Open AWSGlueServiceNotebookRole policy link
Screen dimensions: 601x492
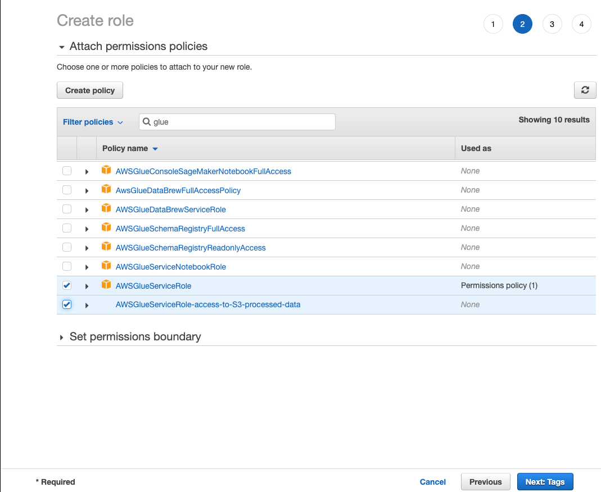click(x=171, y=267)
